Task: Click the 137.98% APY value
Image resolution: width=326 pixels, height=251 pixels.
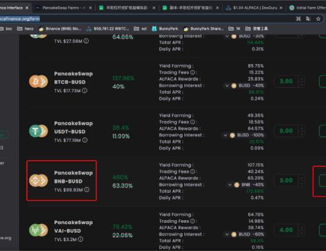Action: click(x=124, y=78)
